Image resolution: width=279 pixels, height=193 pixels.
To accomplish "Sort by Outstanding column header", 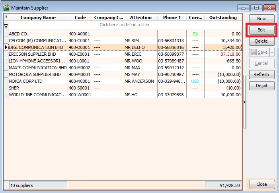I will 223,18.
